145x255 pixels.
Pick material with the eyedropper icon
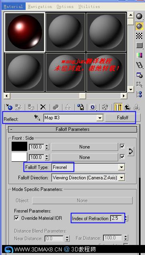(x=37, y=117)
